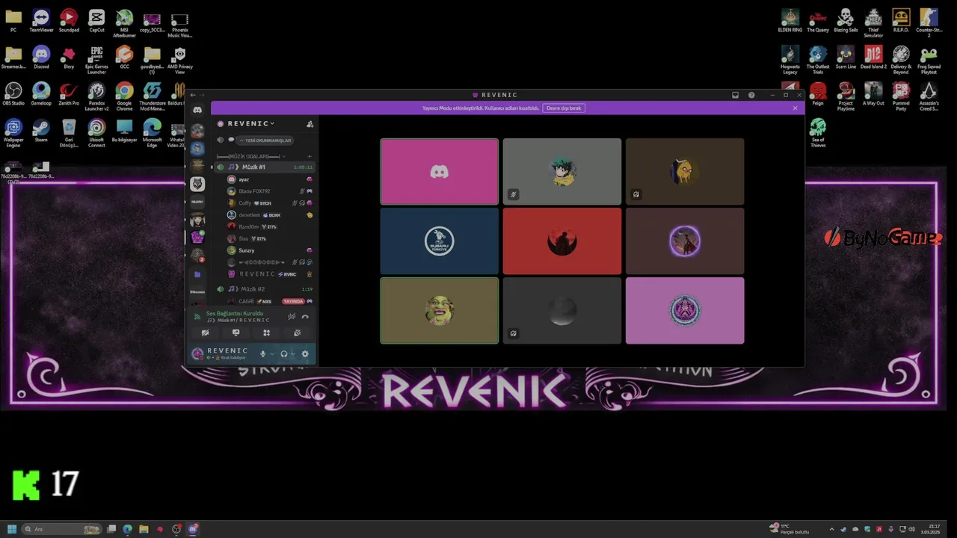Open Wallpaper Engine desktop shortcut
This screenshot has width=957, height=538.
click(x=13, y=132)
